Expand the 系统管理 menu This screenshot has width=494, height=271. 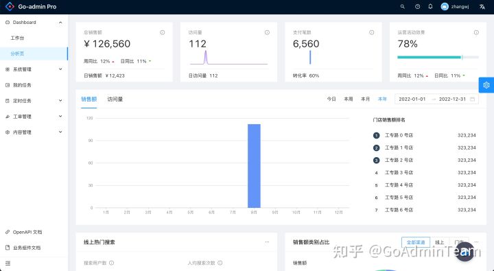(34, 69)
